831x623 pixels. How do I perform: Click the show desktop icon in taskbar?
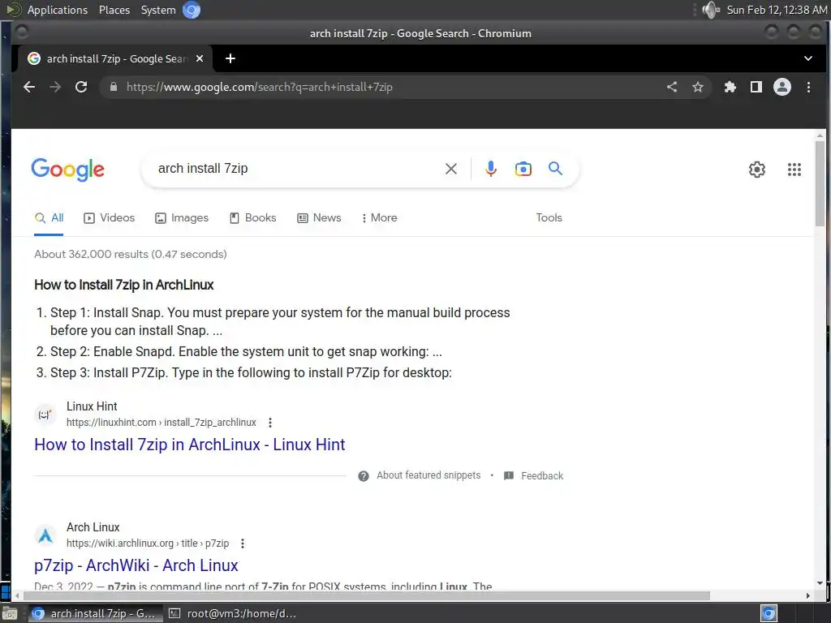(10, 613)
